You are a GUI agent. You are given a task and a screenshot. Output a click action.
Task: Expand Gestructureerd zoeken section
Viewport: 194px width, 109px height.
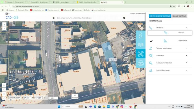pos(186,63)
